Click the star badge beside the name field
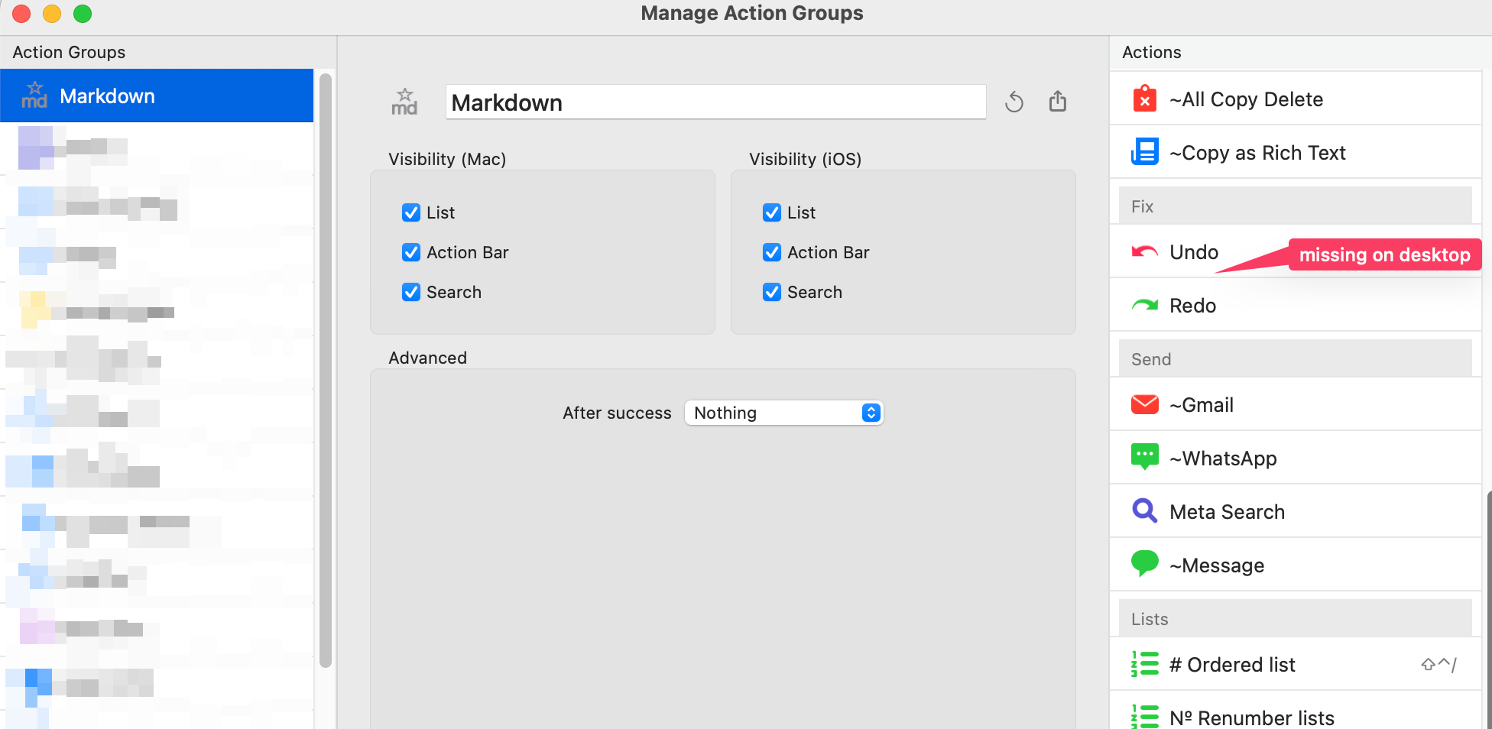The width and height of the screenshot is (1492, 729). click(404, 100)
